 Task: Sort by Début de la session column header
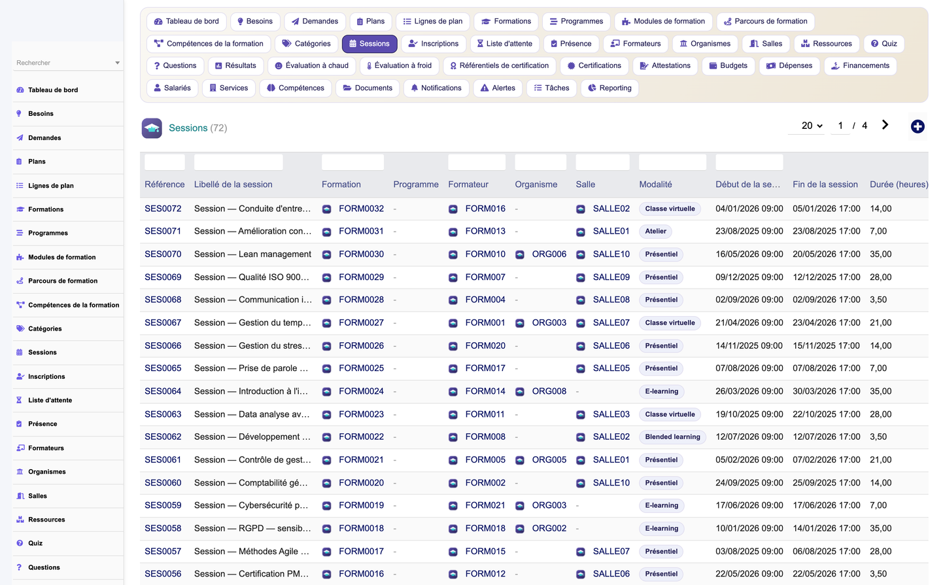click(x=747, y=185)
